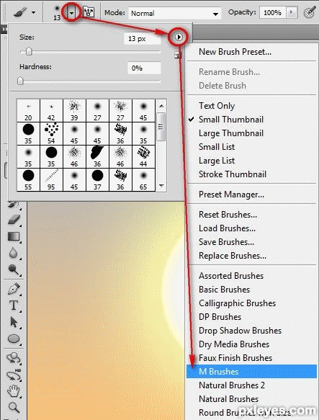Viewport: 319px width, 420px height.
Task: Toggle tablet pressure for opacity icon
Action: pos(310,12)
